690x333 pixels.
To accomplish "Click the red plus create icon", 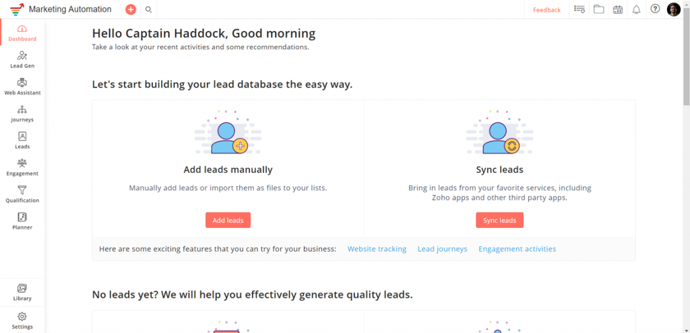I will pos(131,9).
